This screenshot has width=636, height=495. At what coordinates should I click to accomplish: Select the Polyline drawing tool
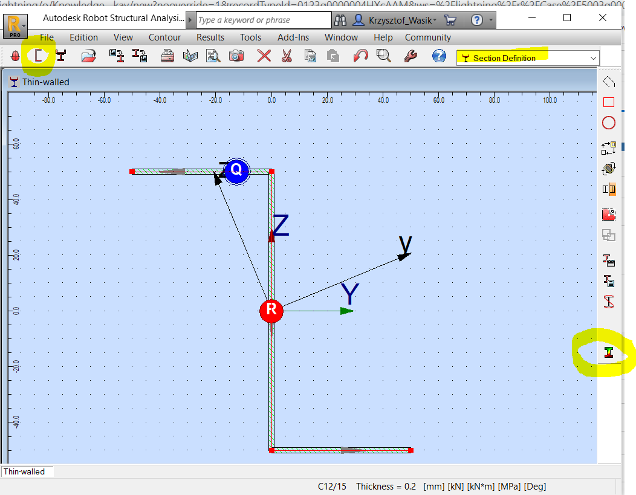coord(609,81)
